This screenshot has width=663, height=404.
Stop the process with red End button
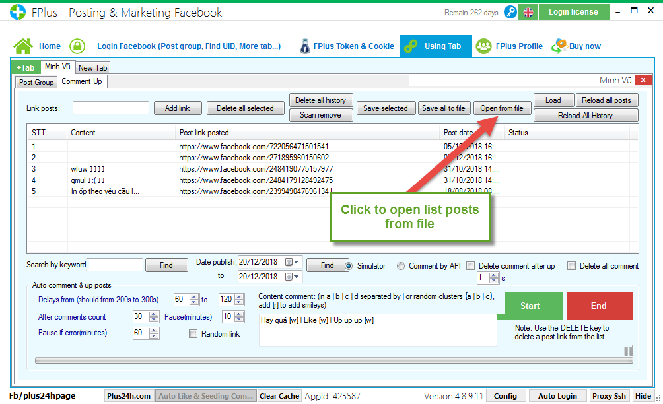[599, 306]
